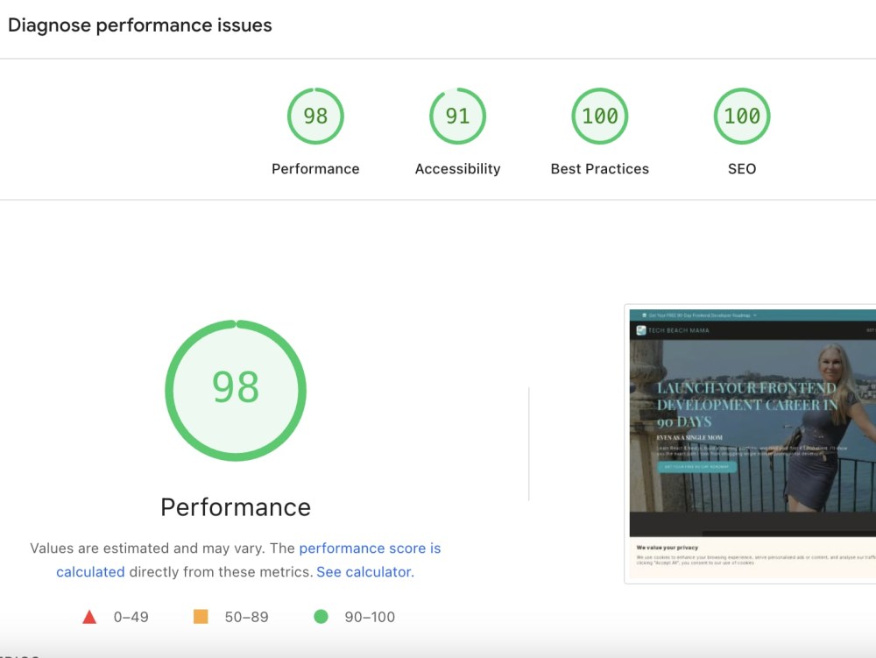This screenshot has width=876, height=658.
Task: Open the 'See calculator.' link
Action: [365, 572]
